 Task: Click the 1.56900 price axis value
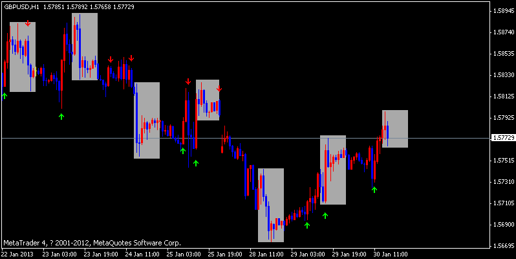coord(504,225)
